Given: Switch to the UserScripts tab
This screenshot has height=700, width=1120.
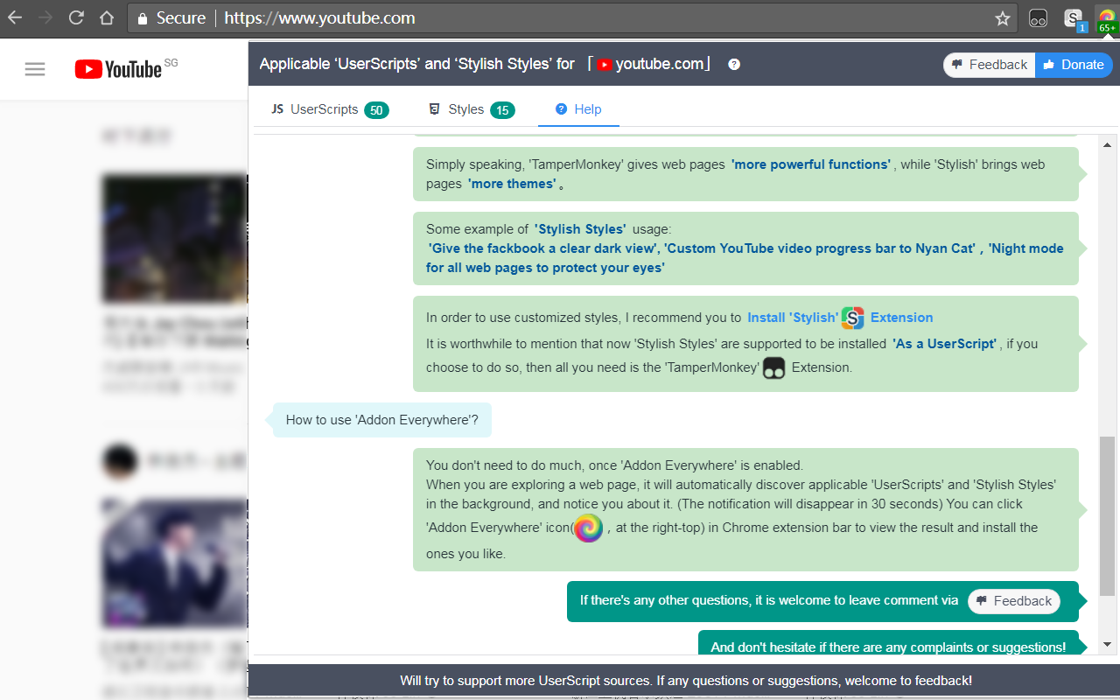Looking at the screenshot, I should [330, 109].
